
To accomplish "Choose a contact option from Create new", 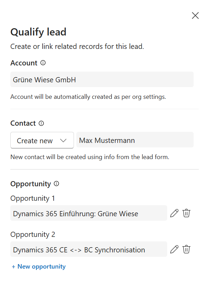I will [42, 140].
